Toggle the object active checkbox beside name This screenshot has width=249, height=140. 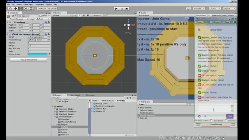point(13,16)
